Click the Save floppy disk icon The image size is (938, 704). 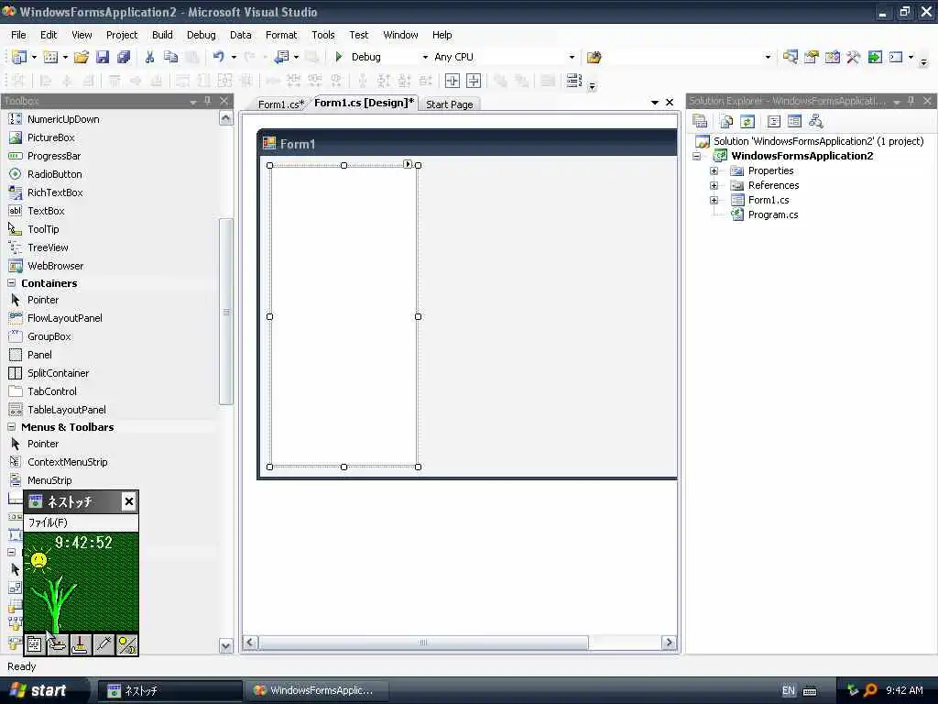(103, 57)
